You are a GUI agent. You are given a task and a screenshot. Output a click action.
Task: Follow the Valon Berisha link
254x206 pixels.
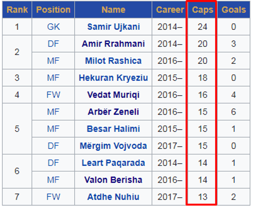pos(113,180)
